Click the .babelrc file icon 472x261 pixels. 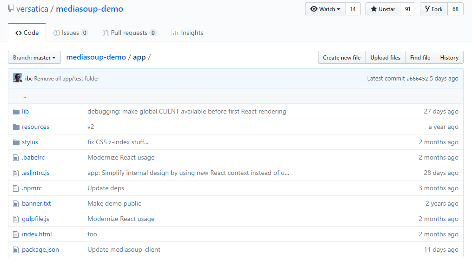coord(16,158)
